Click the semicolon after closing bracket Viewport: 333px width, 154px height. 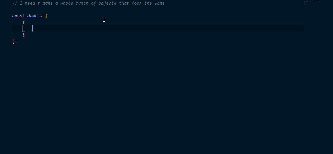(x=16, y=42)
